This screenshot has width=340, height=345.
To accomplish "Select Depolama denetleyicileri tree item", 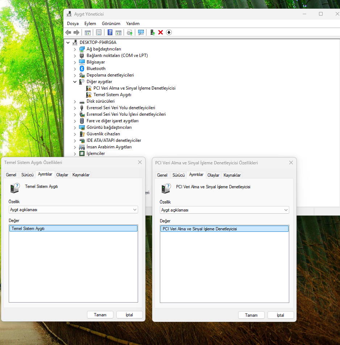I will 110,75.
